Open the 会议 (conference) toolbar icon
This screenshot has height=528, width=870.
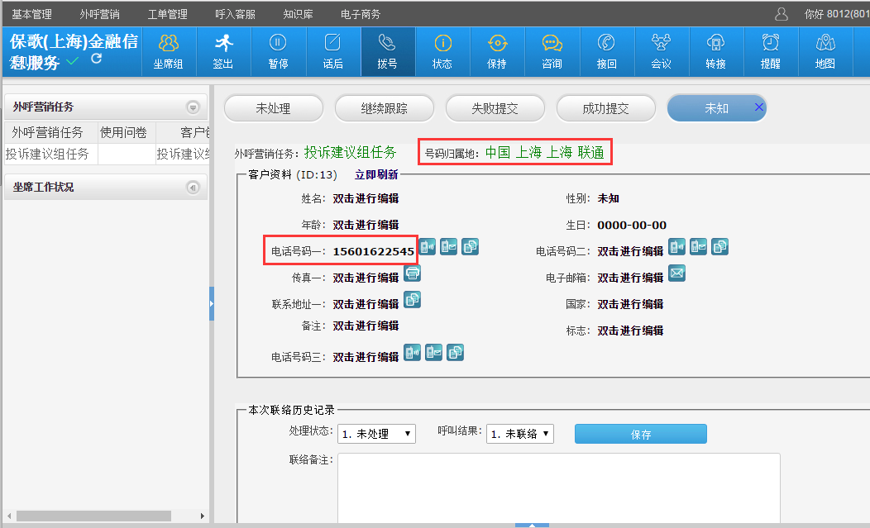coord(661,51)
